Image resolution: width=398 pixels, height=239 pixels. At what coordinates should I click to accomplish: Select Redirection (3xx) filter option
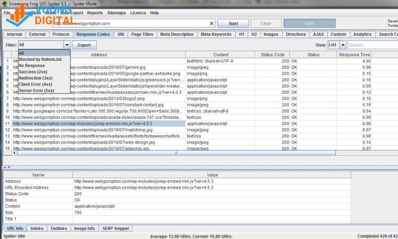(35, 78)
